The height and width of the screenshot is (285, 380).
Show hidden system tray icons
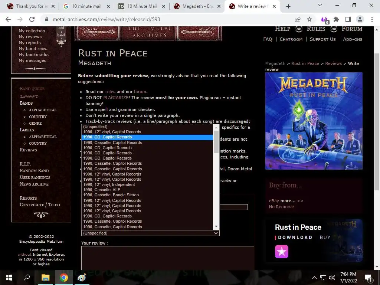tap(314, 278)
